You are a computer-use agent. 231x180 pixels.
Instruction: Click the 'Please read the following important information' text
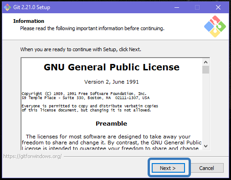click(92, 28)
